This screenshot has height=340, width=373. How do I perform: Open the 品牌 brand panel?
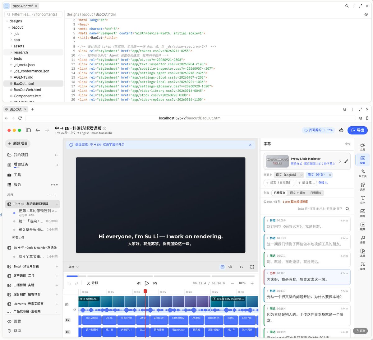click(362, 253)
